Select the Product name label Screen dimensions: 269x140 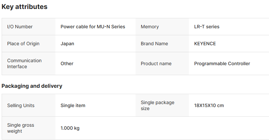click(156, 64)
